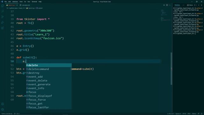Select 'focus_get' autocomplete suggestion
Image resolution: width=204 pixels, height=115 pixels.
click(x=49, y=103)
